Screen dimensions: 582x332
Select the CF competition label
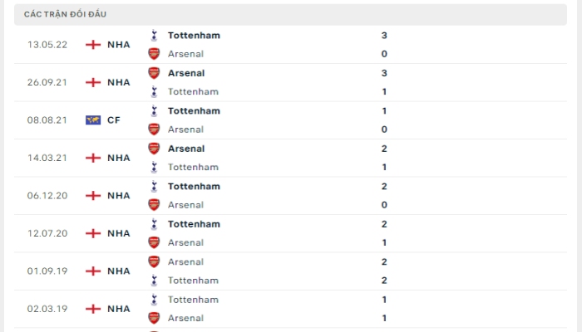click(x=114, y=120)
